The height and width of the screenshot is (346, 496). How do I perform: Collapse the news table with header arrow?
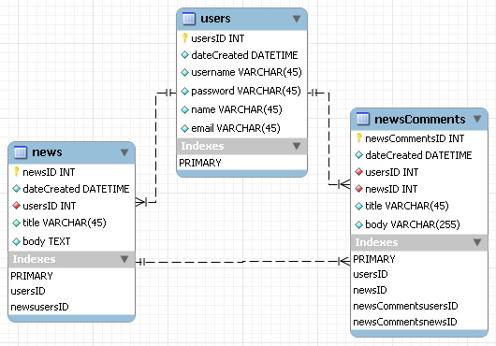(x=124, y=152)
